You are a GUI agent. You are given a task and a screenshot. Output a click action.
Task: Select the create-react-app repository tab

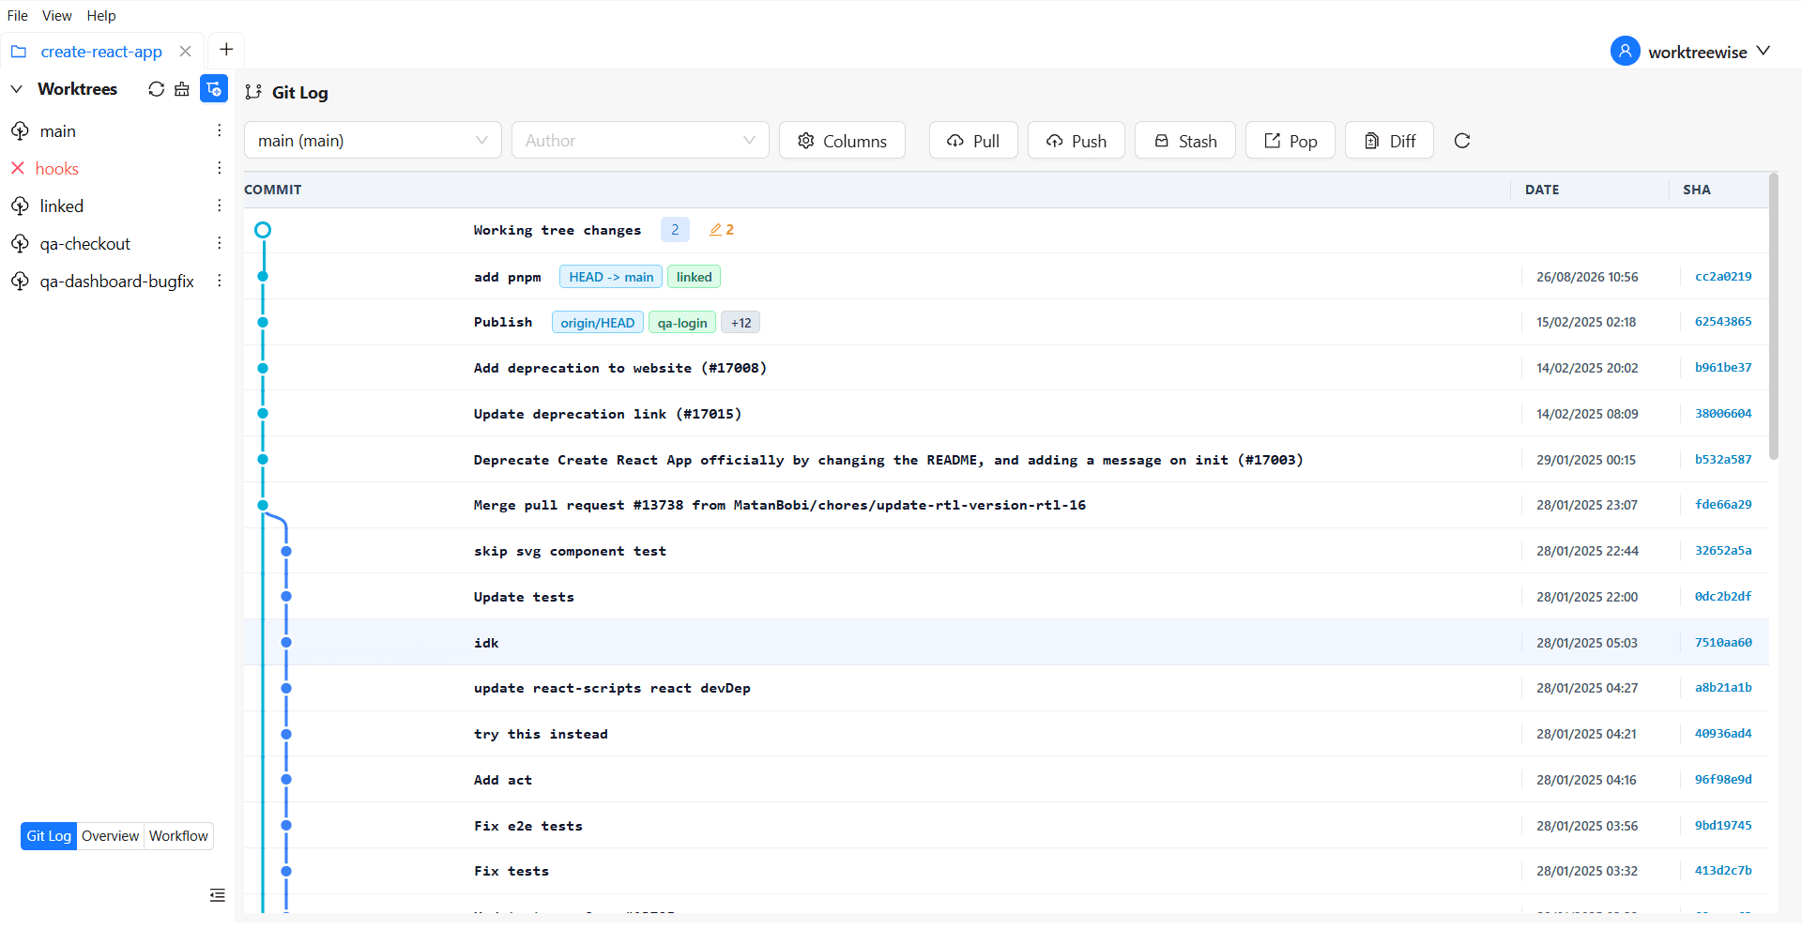[x=101, y=52]
